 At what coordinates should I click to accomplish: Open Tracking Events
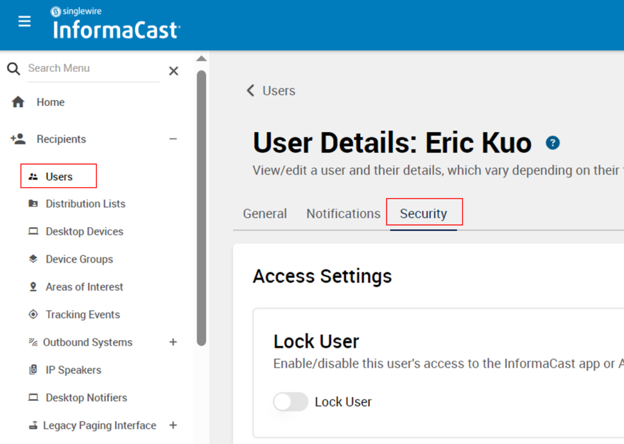click(x=83, y=314)
